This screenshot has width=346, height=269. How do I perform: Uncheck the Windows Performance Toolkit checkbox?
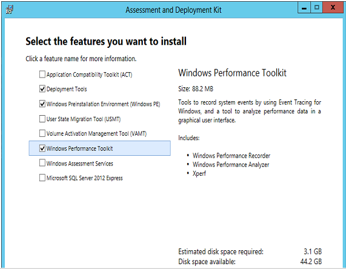click(42, 148)
